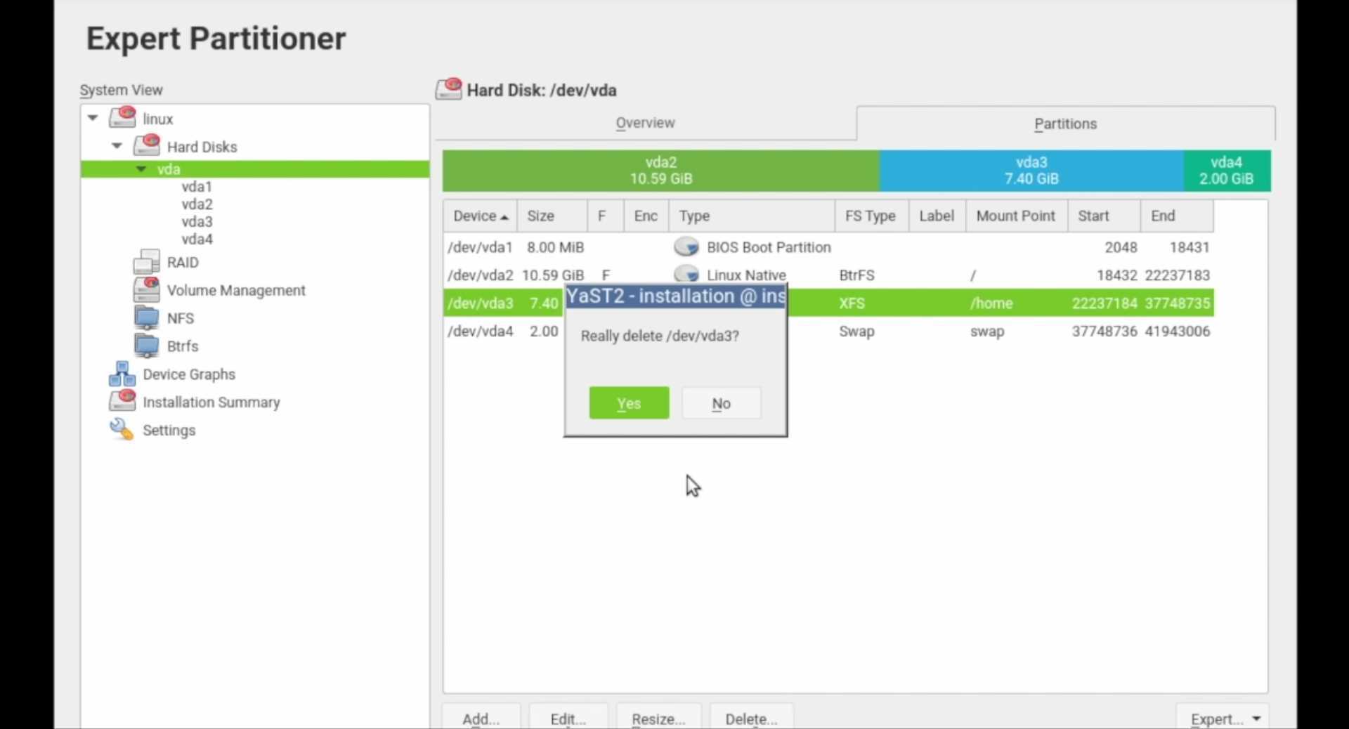
Task: Sort by the Label column header
Action: click(x=937, y=216)
